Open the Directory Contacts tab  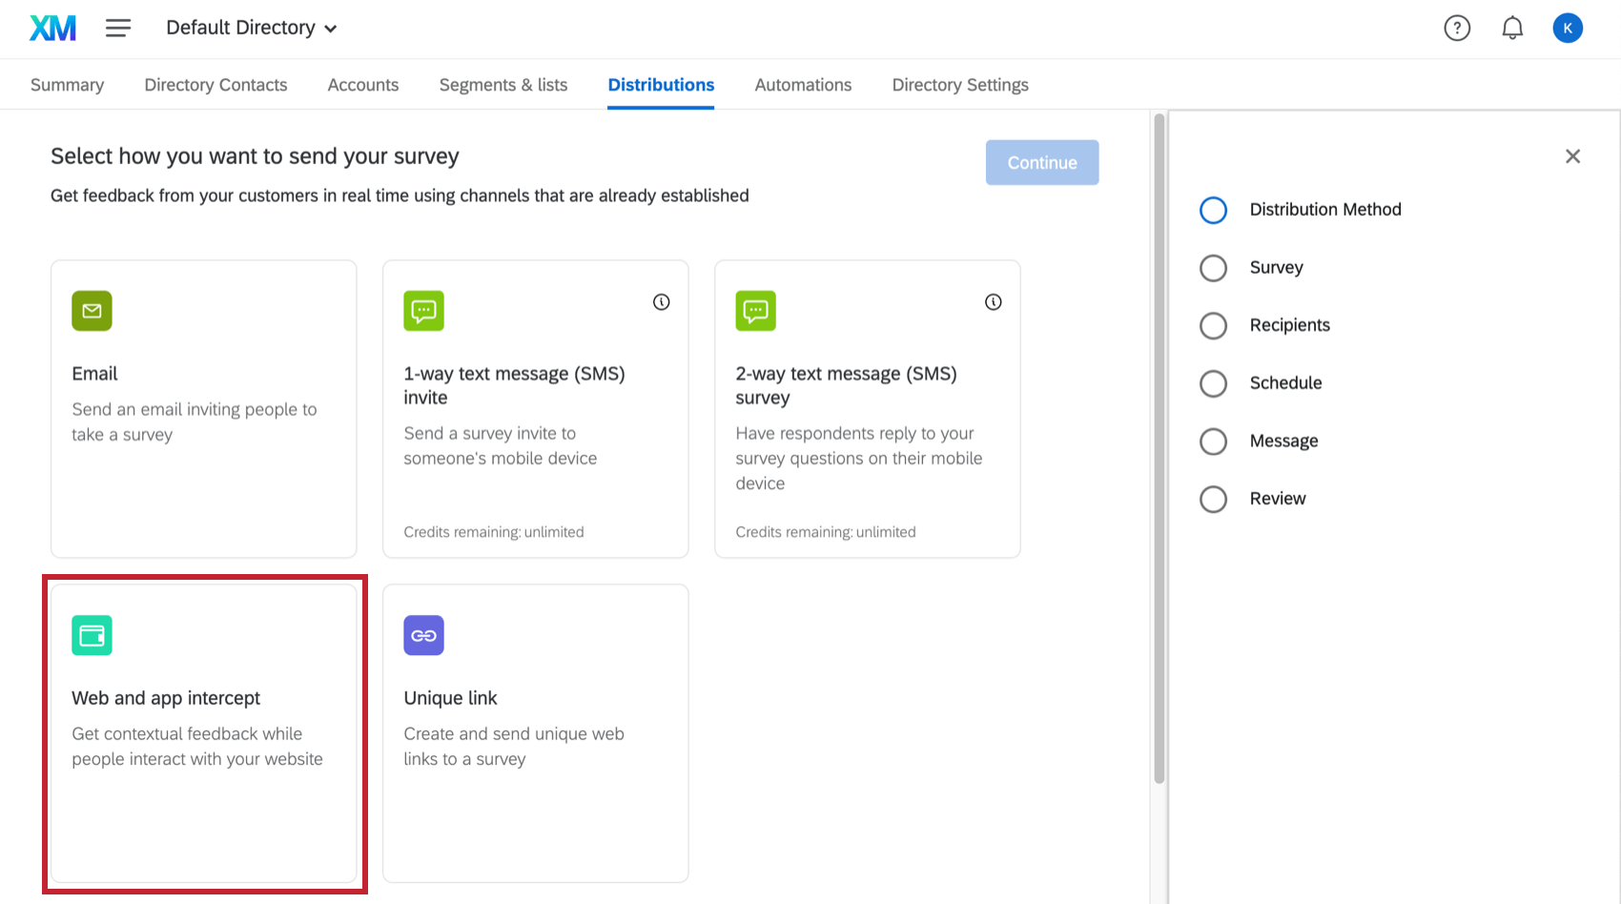215,85
